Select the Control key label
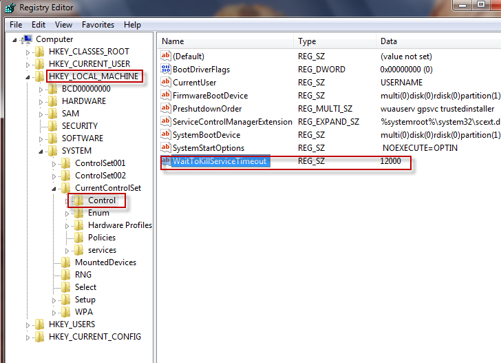The height and width of the screenshot is (363, 501). pyautogui.click(x=102, y=200)
